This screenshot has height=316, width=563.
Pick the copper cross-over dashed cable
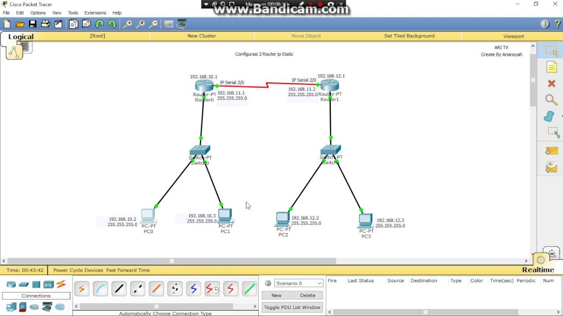coord(138,289)
